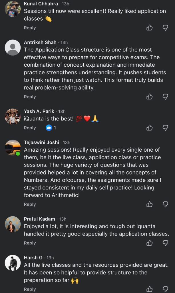Dislike Praful Kadam's comment
Screen dimensions: 175x293
coord(165,243)
